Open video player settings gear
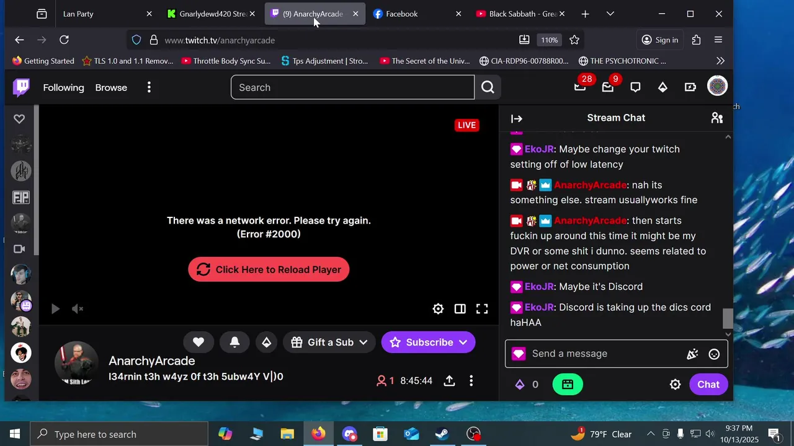794x446 pixels. (x=438, y=308)
